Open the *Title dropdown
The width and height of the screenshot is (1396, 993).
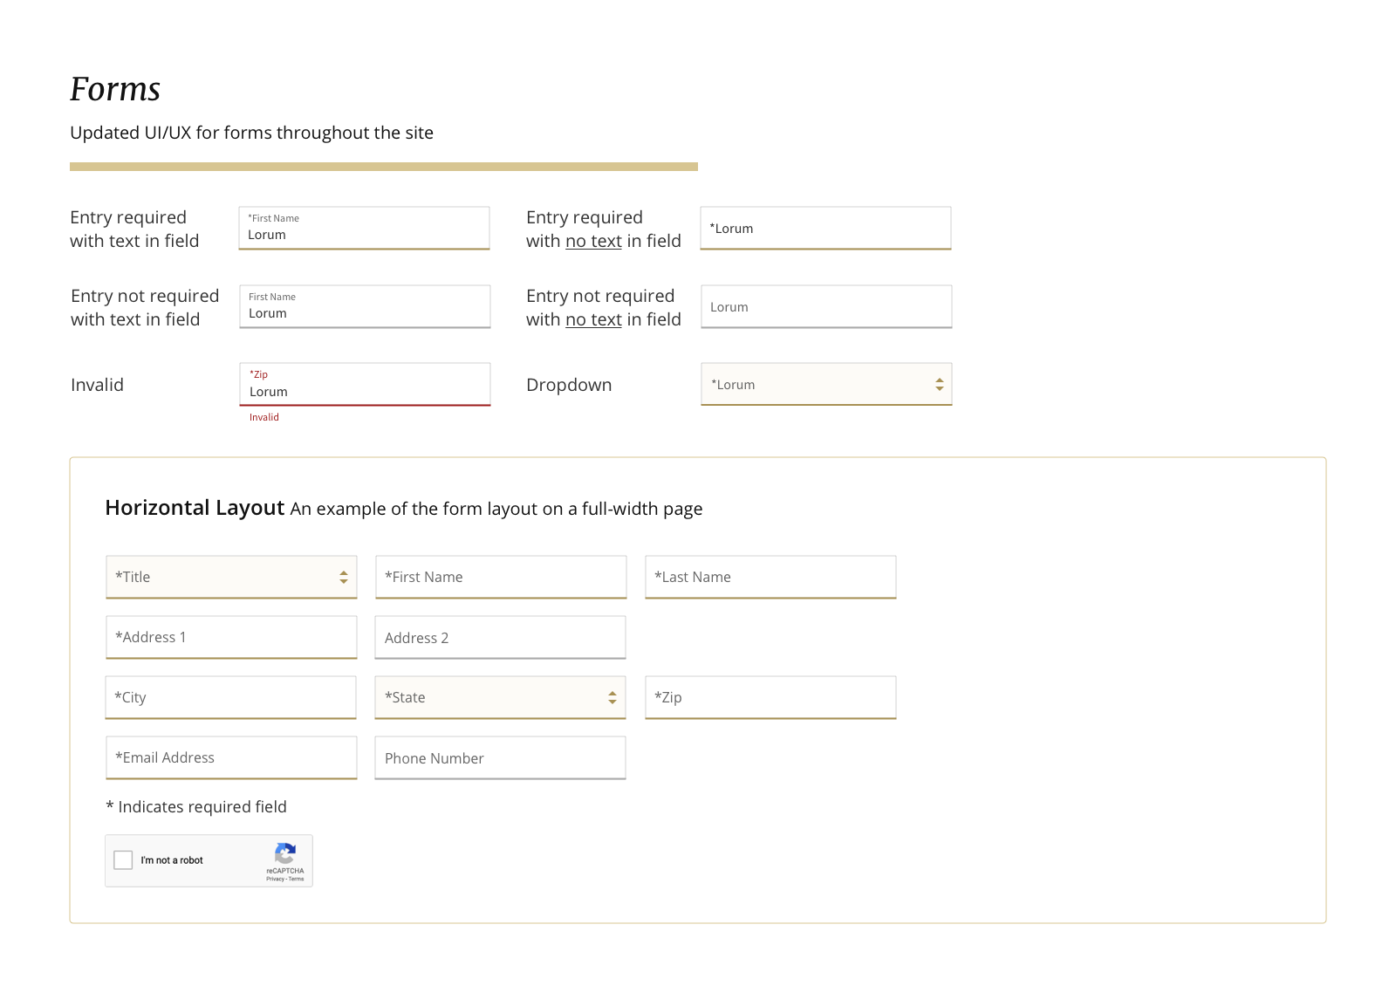[x=231, y=577]
